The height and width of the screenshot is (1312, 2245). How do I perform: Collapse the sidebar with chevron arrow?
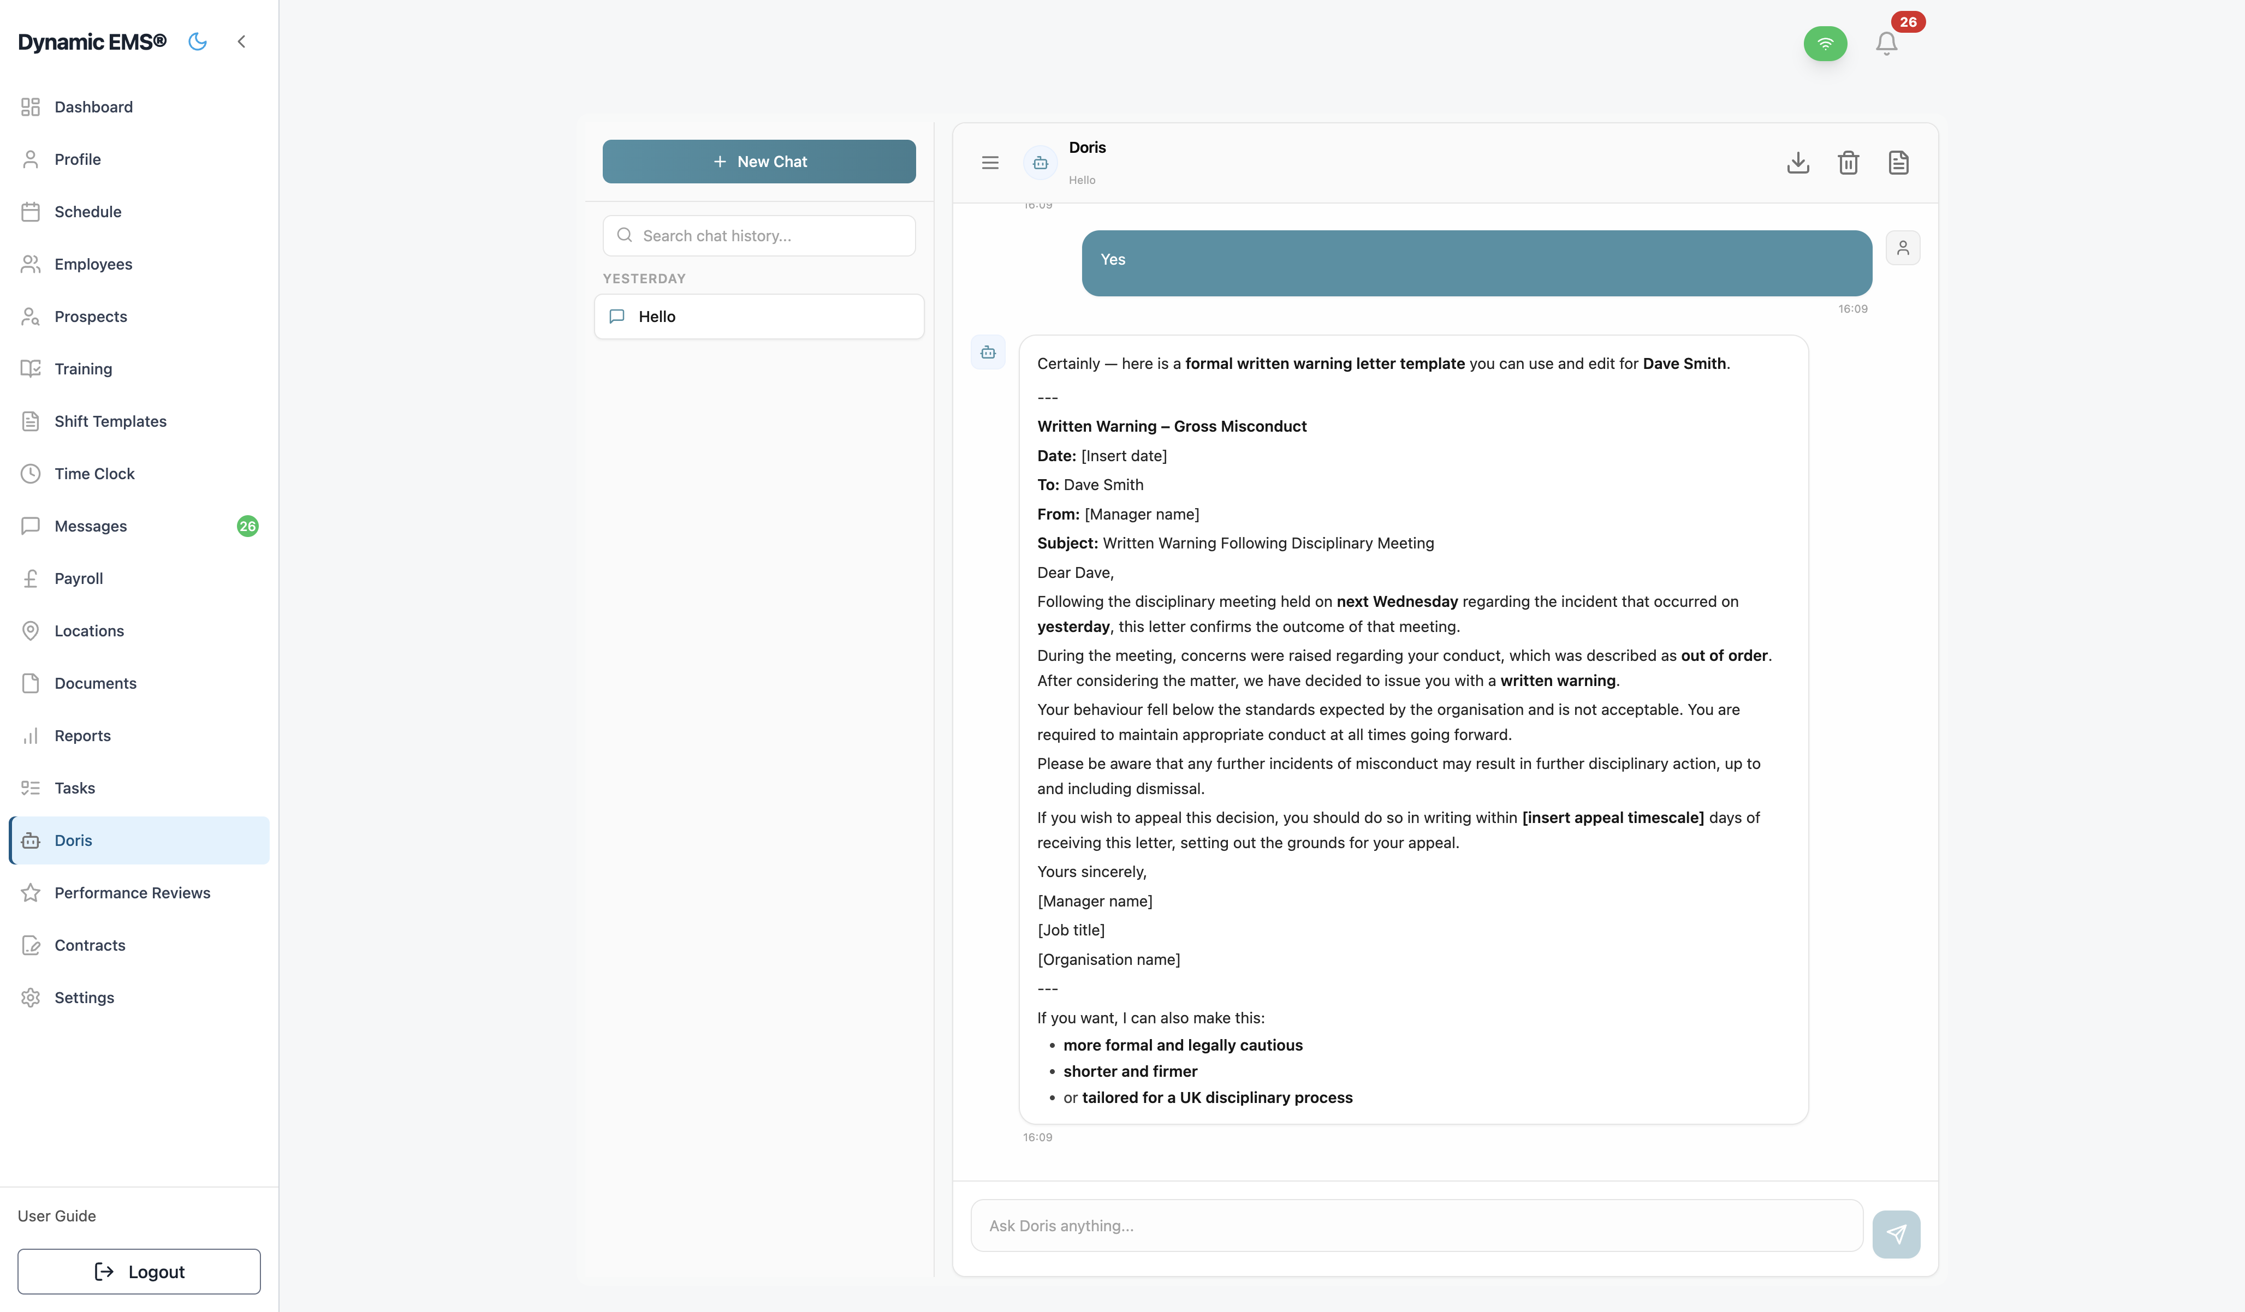(x=241, y=42)
